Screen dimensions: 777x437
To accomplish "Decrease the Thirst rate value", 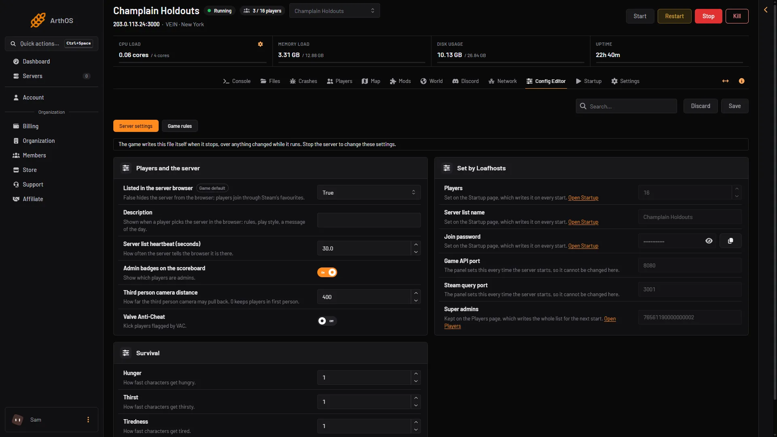I will coord(416,405).
